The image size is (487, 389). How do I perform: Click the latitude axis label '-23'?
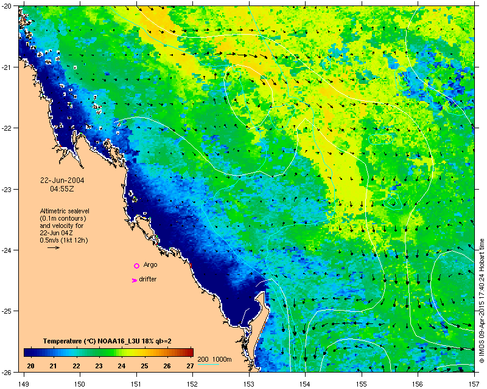(x=6, y=189)
